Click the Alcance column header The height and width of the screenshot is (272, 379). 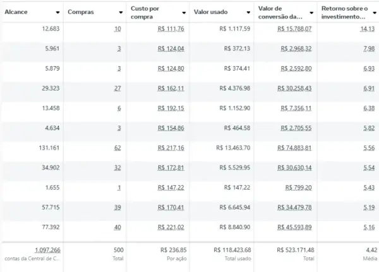[x=16, y=12]
